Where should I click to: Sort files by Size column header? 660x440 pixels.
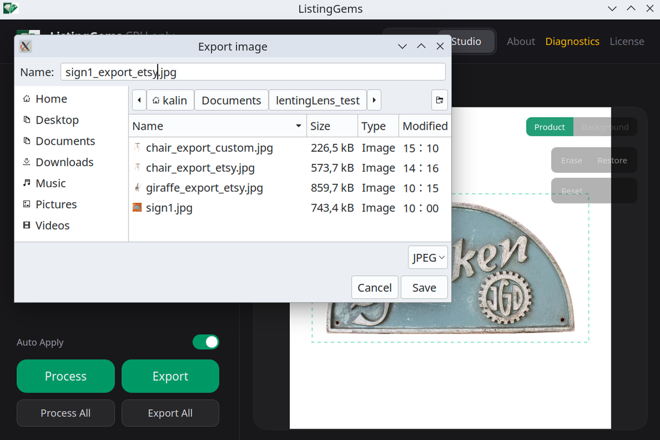pyautogui.click(x=331, y=126)
